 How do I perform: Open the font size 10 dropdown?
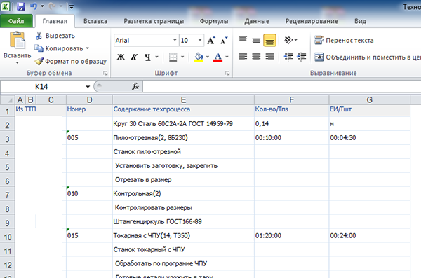[x=200, y=40]
